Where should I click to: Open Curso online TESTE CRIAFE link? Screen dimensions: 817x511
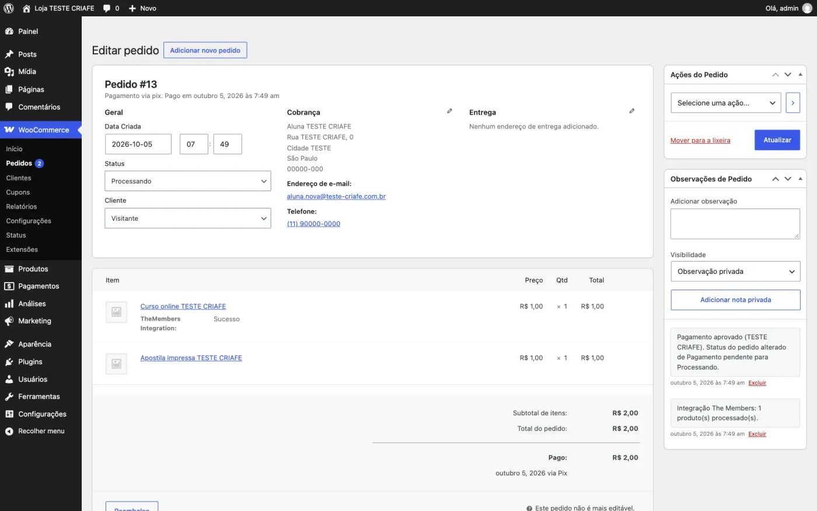point(183,306)
